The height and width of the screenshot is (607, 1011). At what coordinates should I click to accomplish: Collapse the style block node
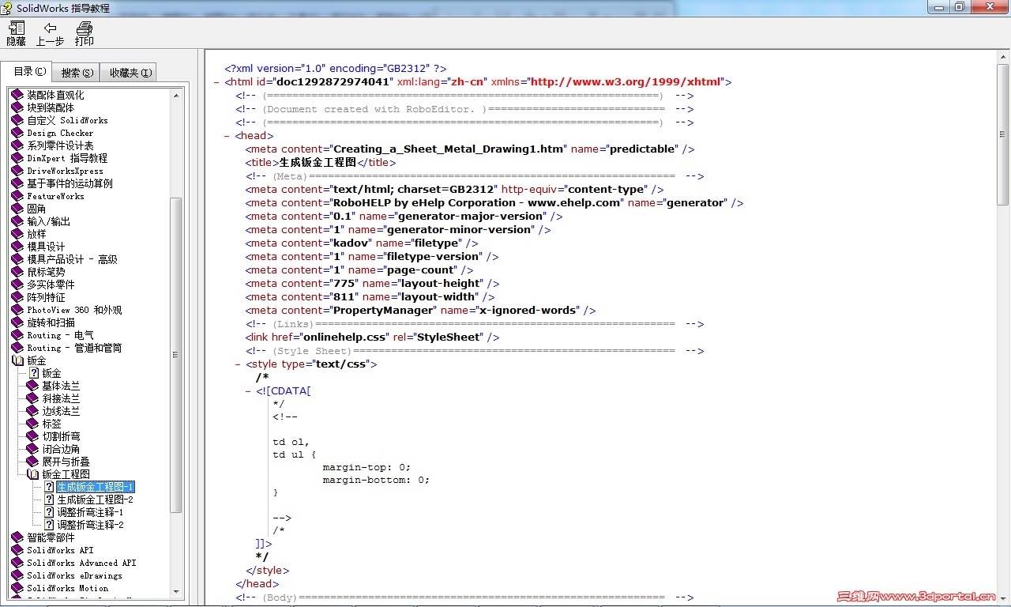pos(237,364)
